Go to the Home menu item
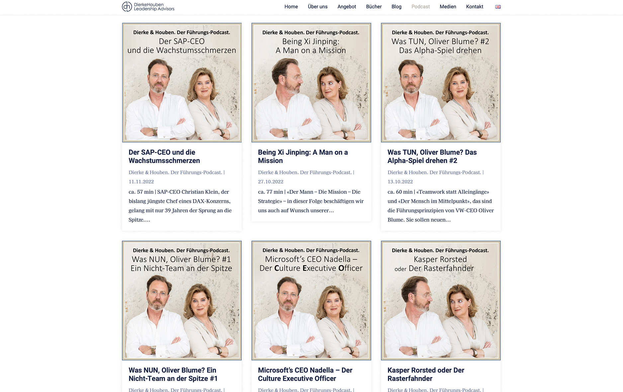This screenshot has height=392, width=623. pos(291,7)
